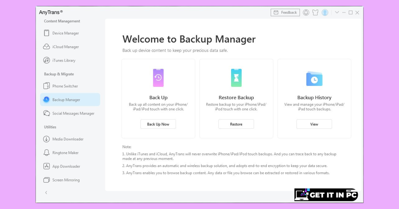Click note 2 about end-to-end encryption
399x209 pixels.
[x=225, y=165]
